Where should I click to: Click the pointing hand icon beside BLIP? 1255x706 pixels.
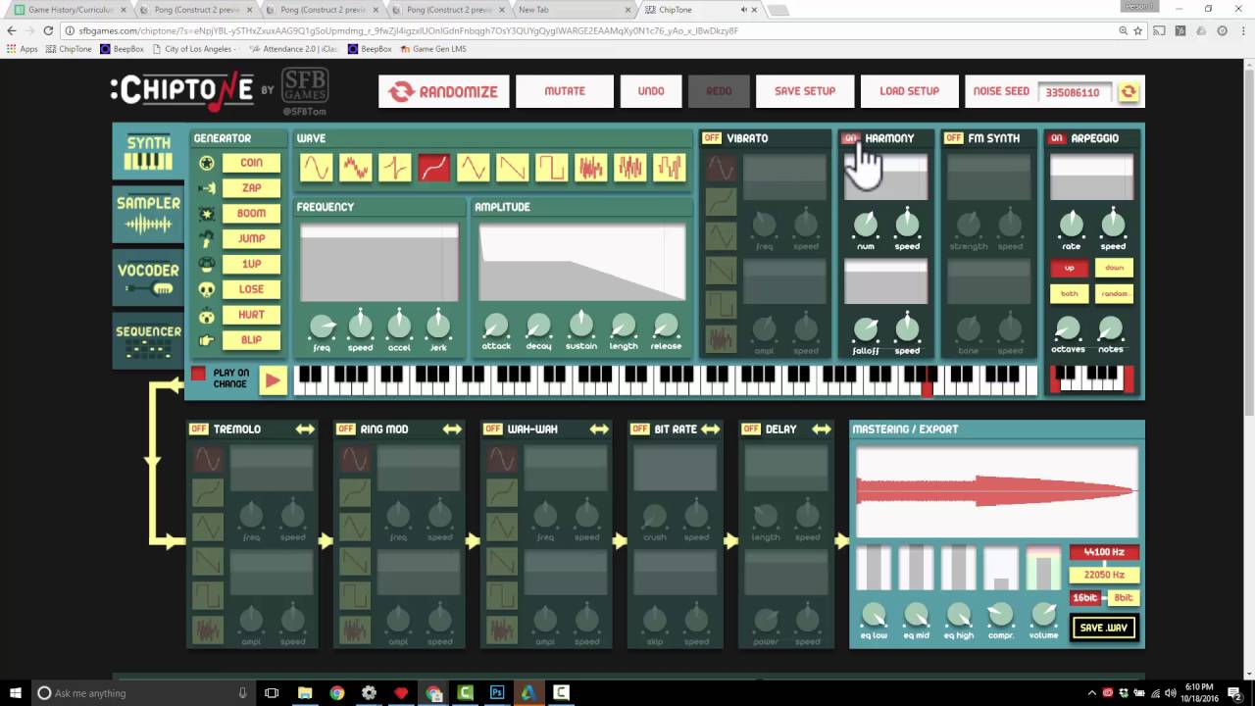(207, 340)
